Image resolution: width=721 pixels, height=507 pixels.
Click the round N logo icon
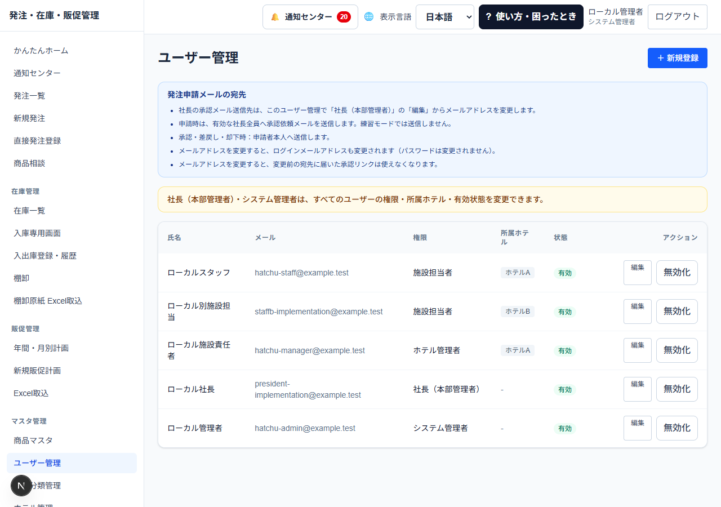(21, 486)
